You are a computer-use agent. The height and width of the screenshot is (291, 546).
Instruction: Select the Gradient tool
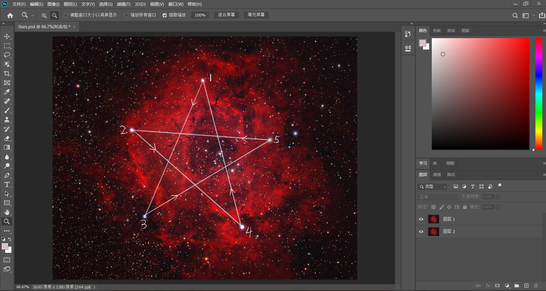(x=7, y=147)
